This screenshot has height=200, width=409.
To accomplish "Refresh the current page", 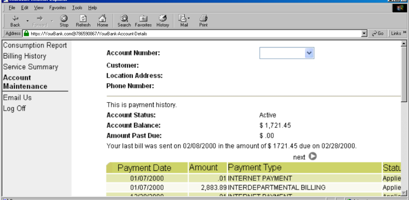I will 83,21.
